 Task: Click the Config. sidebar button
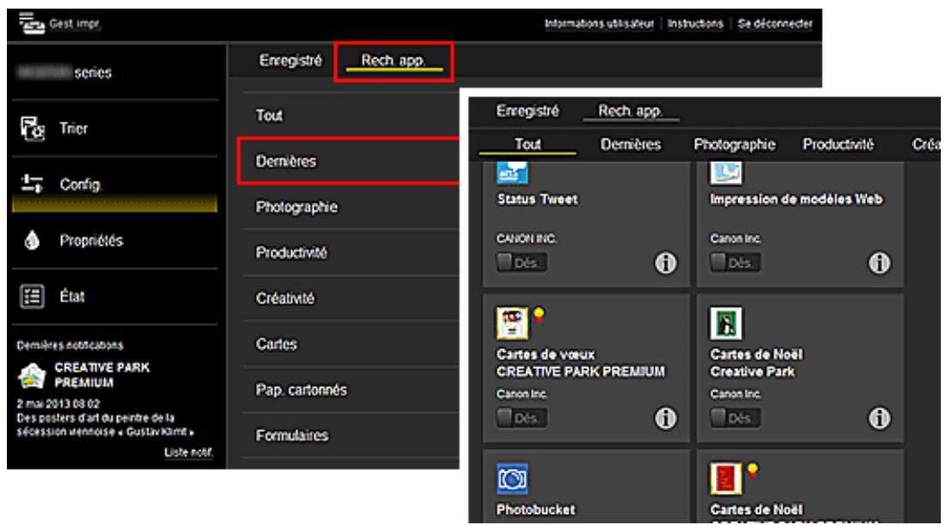pyautogui.click(x=115, y=184)
